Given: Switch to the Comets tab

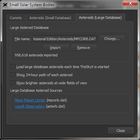Looking at the screenshot, I should tap(16, 18).
